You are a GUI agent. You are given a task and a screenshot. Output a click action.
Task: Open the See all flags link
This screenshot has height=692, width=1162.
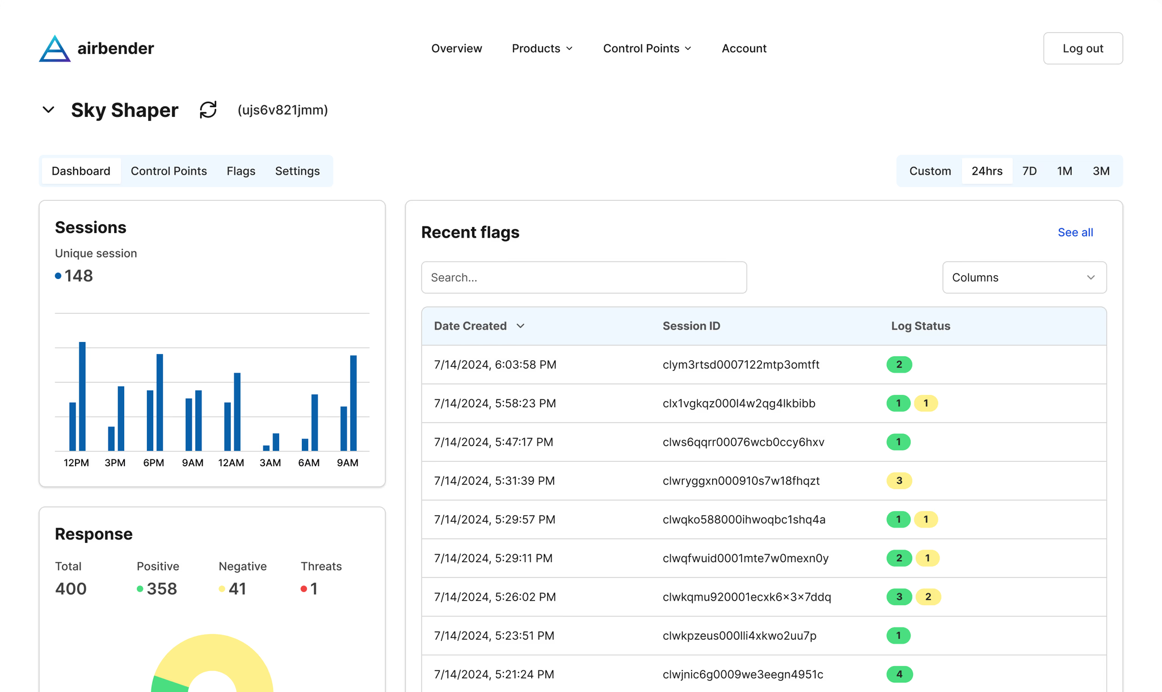coord(1075,233)
